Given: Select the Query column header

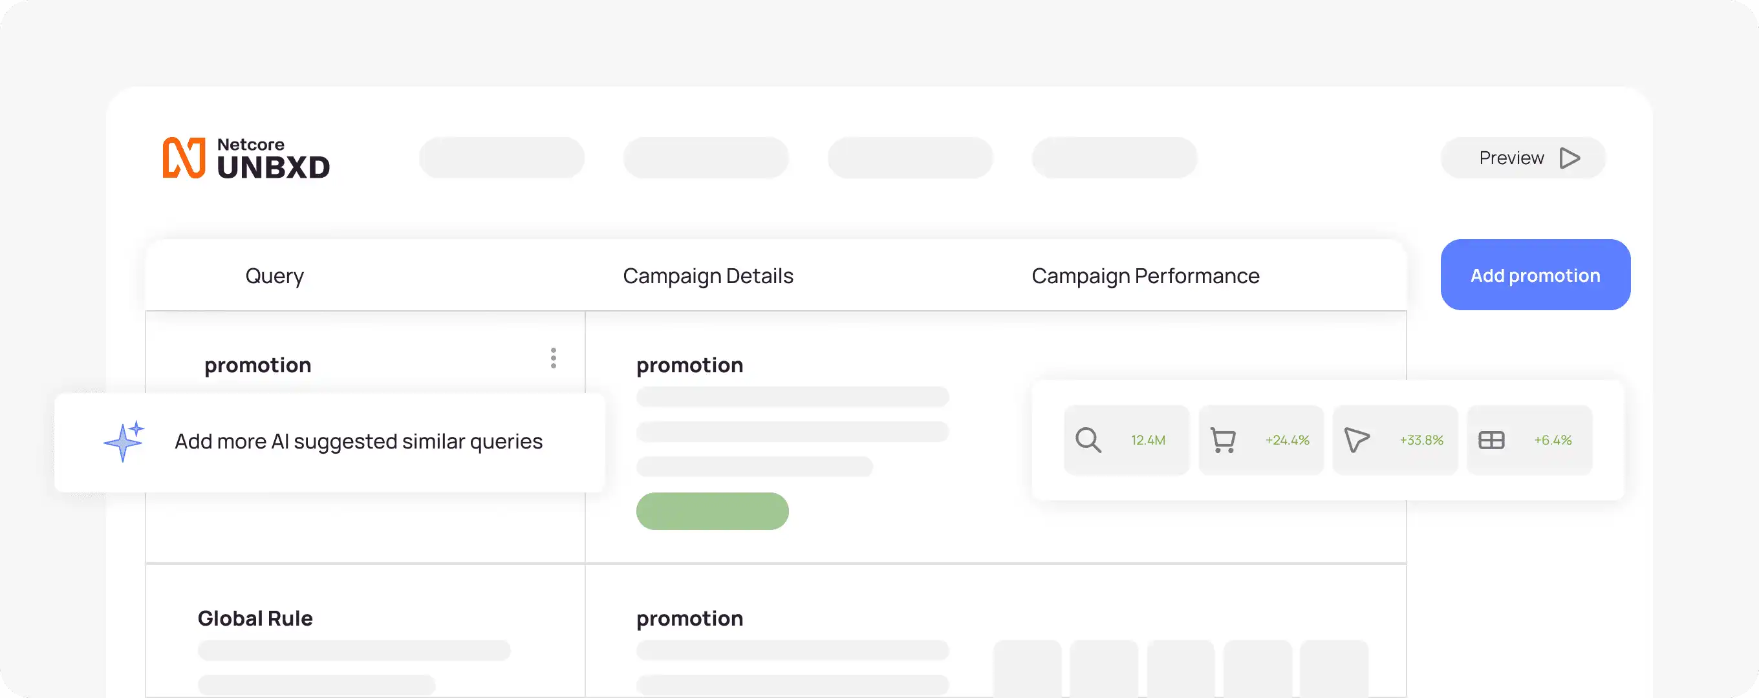Looking at the screenshot, I should (x=274, y=276).
